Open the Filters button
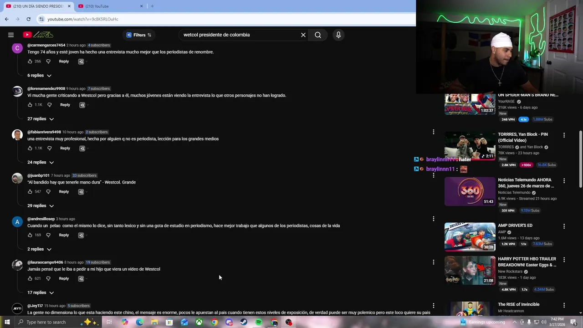This screenshot has height=328, width=583. 138,35
